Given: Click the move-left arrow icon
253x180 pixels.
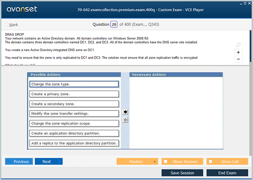Looking at the screenshot, I should (125, 120).
